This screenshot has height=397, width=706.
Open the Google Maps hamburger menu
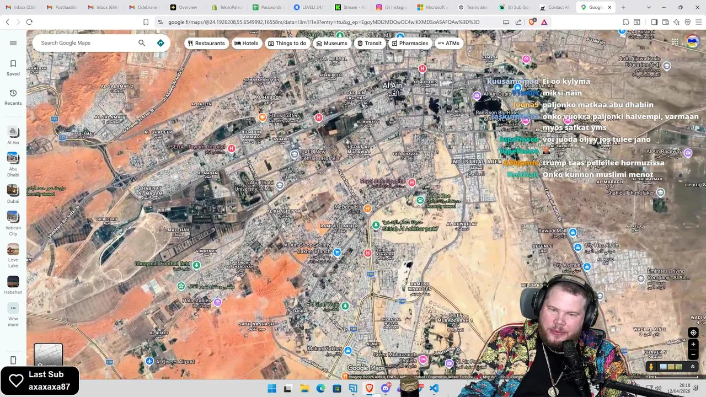(x=13, y=43)
